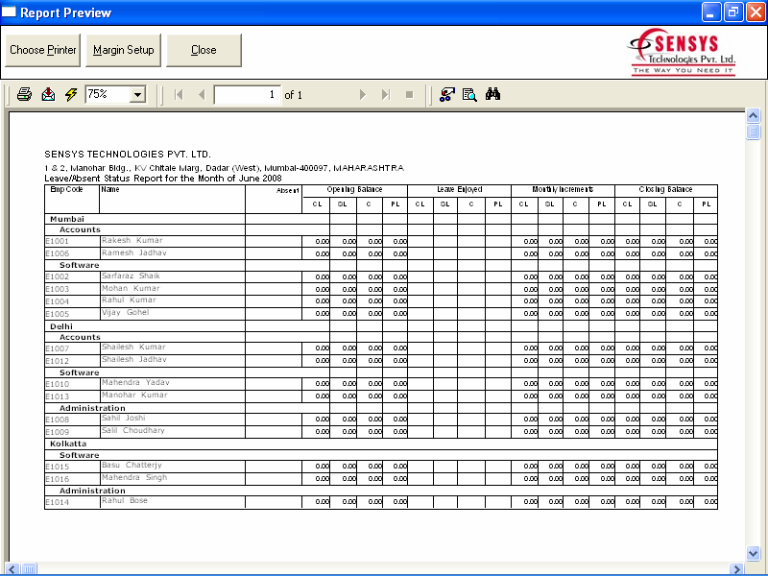
Task: Select employee name 'Basu Chatterjy'
Action: coord(132,465)
